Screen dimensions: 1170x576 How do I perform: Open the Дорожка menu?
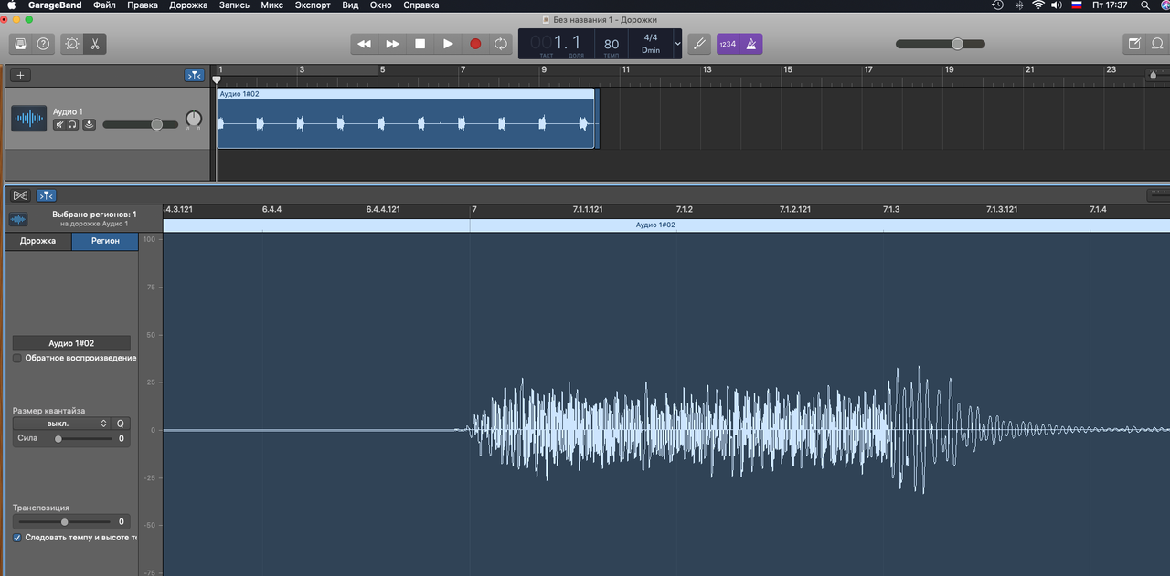click(188, 5)
